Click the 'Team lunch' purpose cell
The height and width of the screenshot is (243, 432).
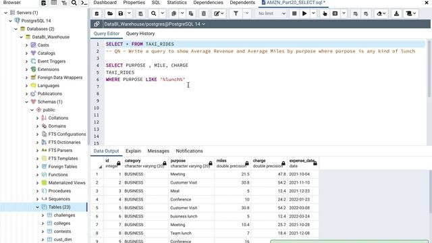point(191,233)
